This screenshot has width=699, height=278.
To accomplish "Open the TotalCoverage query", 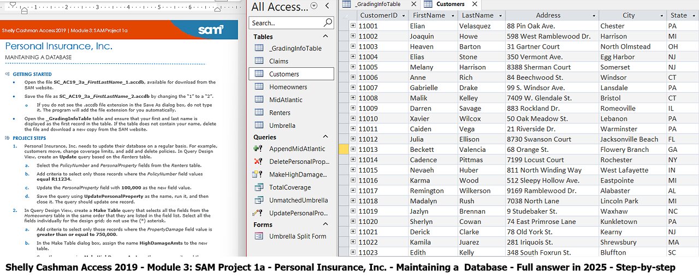I will point(291,187).
